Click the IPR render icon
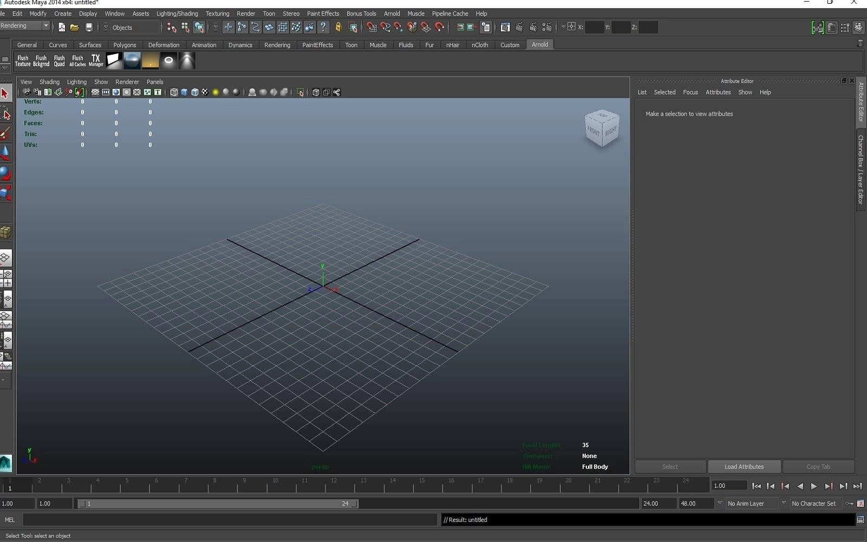Image resolution: width=867 pixels, height=542 pixels. coord(534,27)
